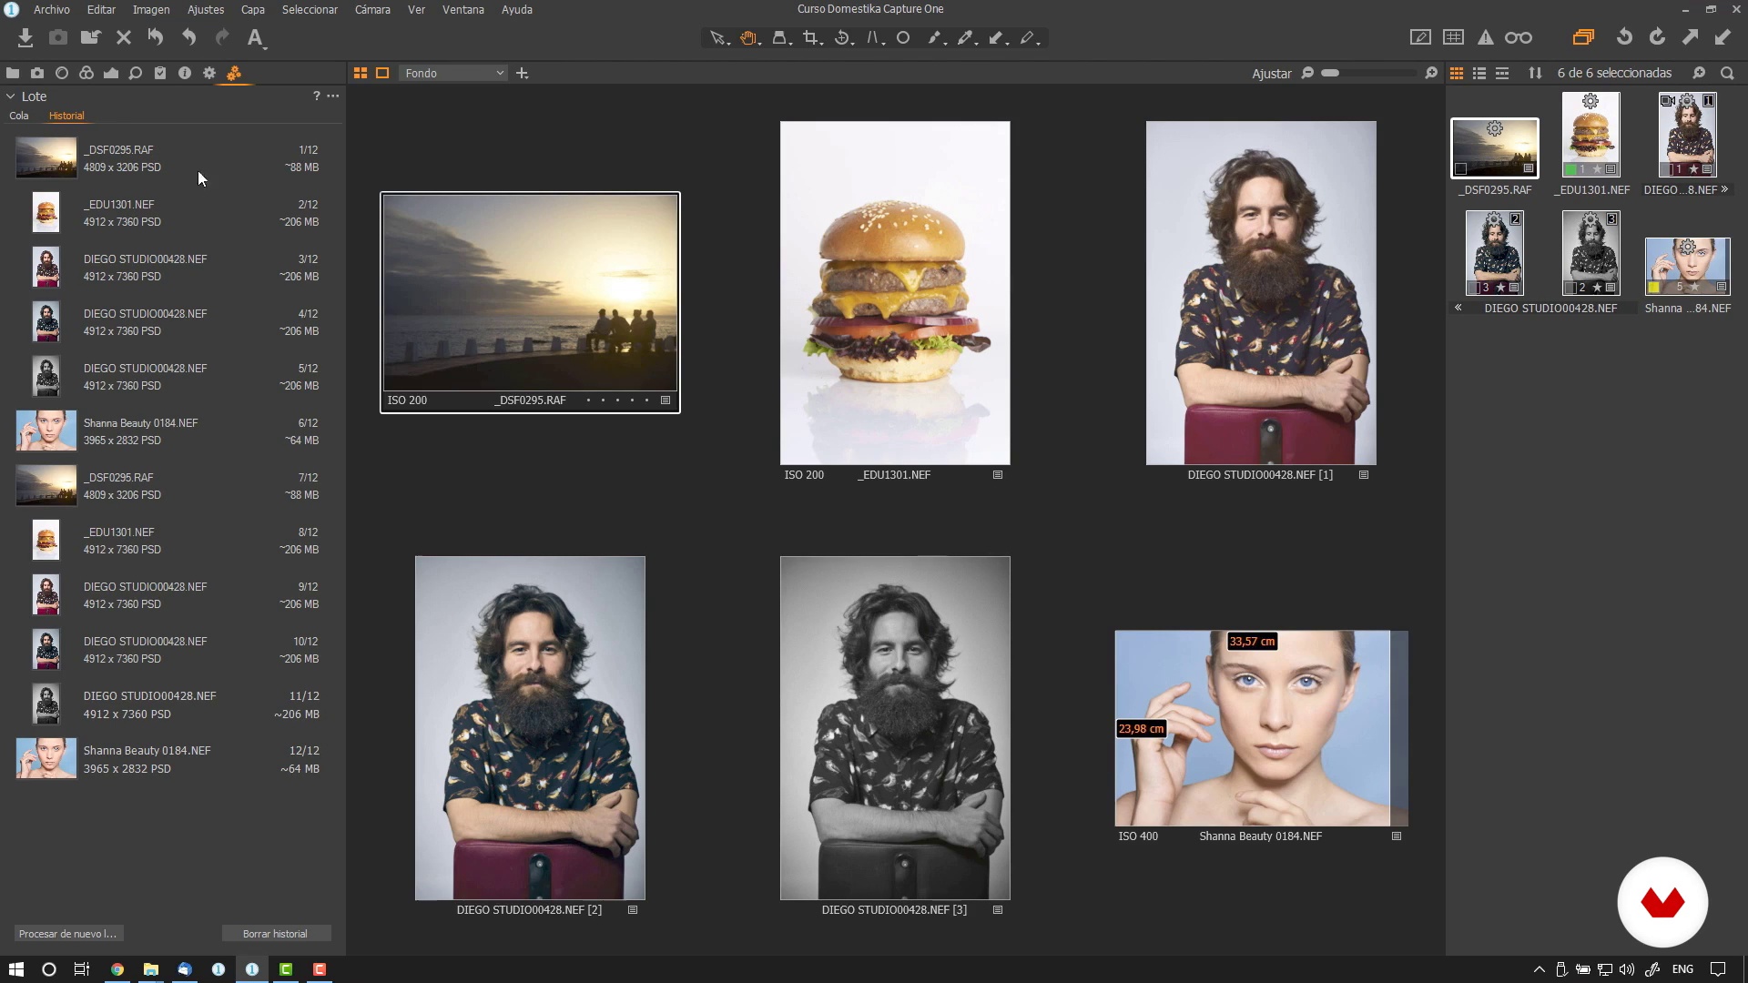This screenshot has width=1748, height=983.
Task: Click the Capture camera icon in top toolbar
Action: (x=58, y=37)
